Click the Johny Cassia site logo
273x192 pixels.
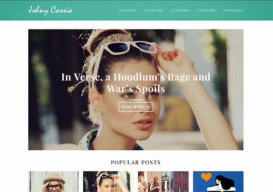coord(51,10)
